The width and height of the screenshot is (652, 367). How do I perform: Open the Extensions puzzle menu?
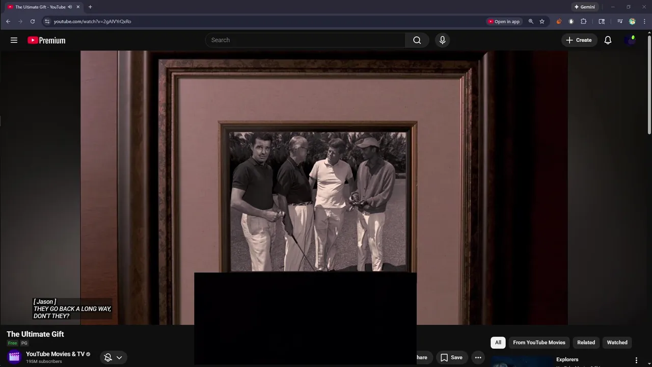(x=584, y=21)
